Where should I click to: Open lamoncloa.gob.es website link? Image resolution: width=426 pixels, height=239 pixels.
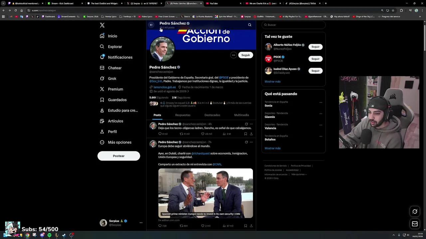tap(164, 87)
